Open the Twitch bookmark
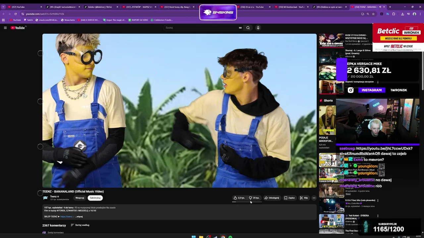The height and width of the screenshot is (238, 424). pos(28,20)
